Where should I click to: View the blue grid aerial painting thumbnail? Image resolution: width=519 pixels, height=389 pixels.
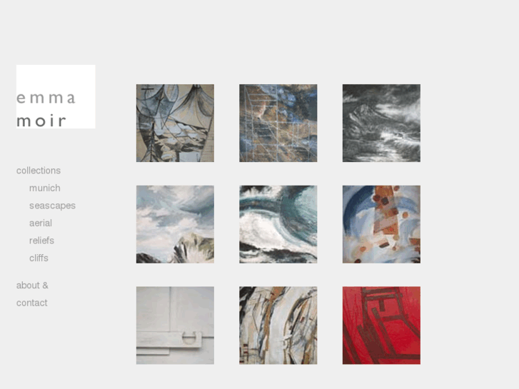click(278, 123)
